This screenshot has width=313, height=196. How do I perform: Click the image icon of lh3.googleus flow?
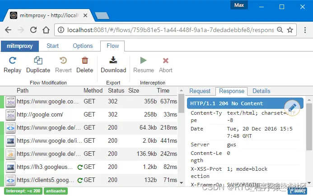tap(10, 167)
